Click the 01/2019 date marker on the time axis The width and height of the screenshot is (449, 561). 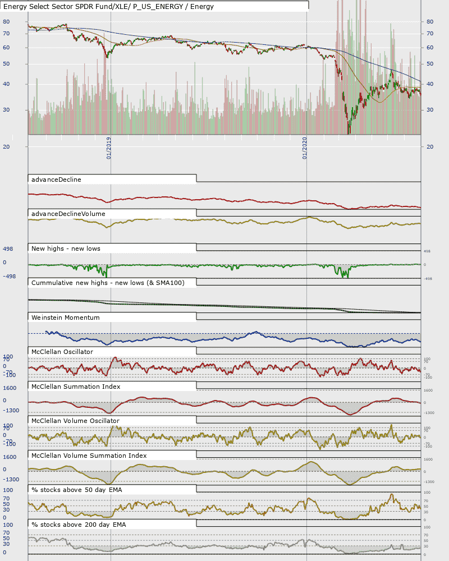(x=109, y=148)
